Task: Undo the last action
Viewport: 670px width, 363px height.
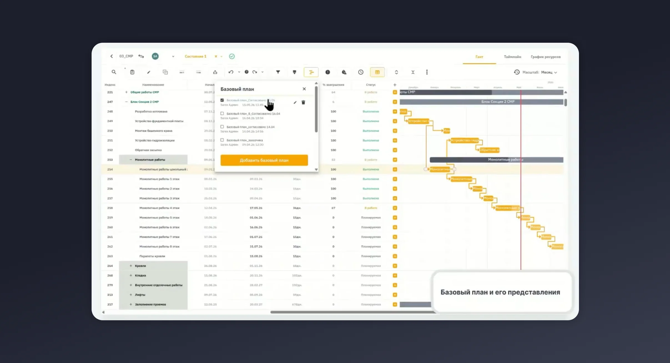Action: pyautogui.click(x=231, y=72)
